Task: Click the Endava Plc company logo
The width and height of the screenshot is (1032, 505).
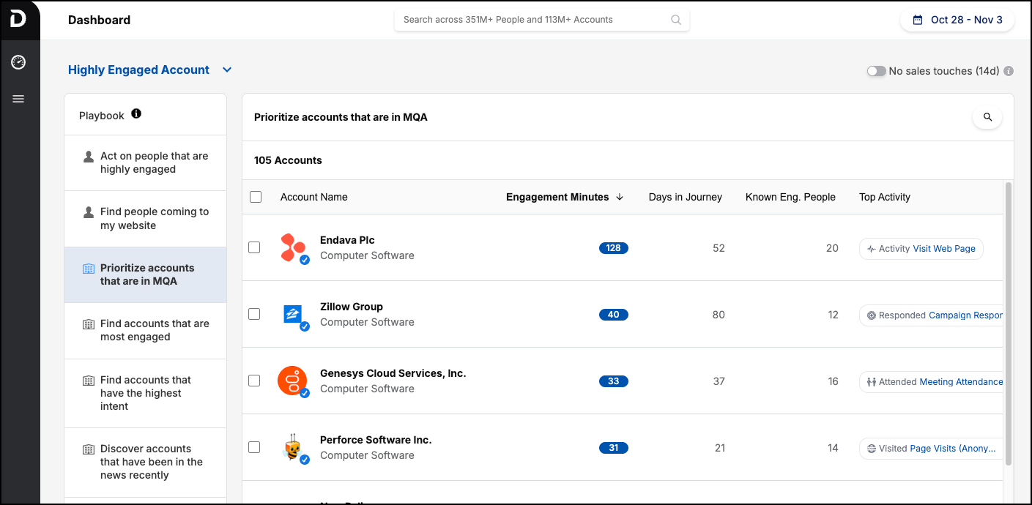Action: (293, 247)
